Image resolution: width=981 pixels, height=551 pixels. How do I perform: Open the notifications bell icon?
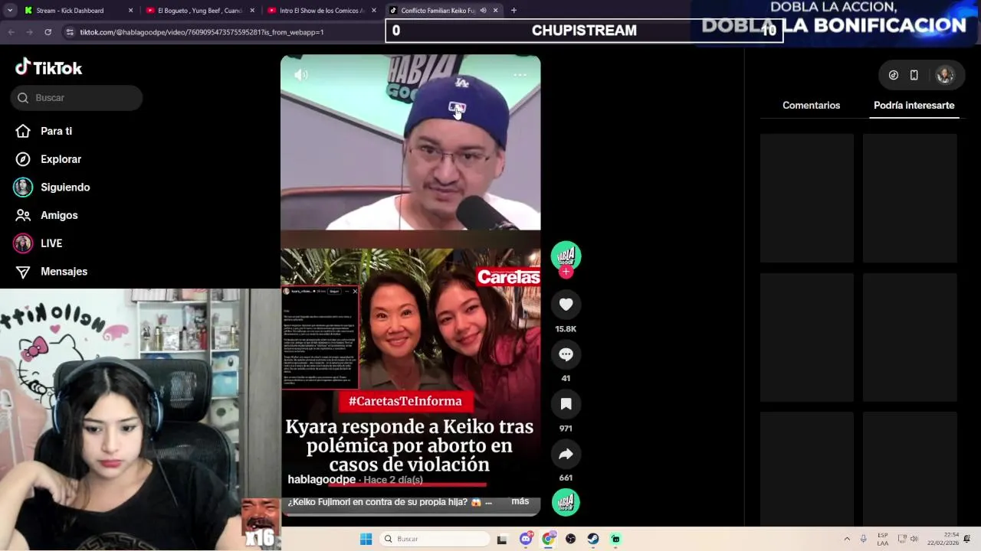[x=967, y=539]
